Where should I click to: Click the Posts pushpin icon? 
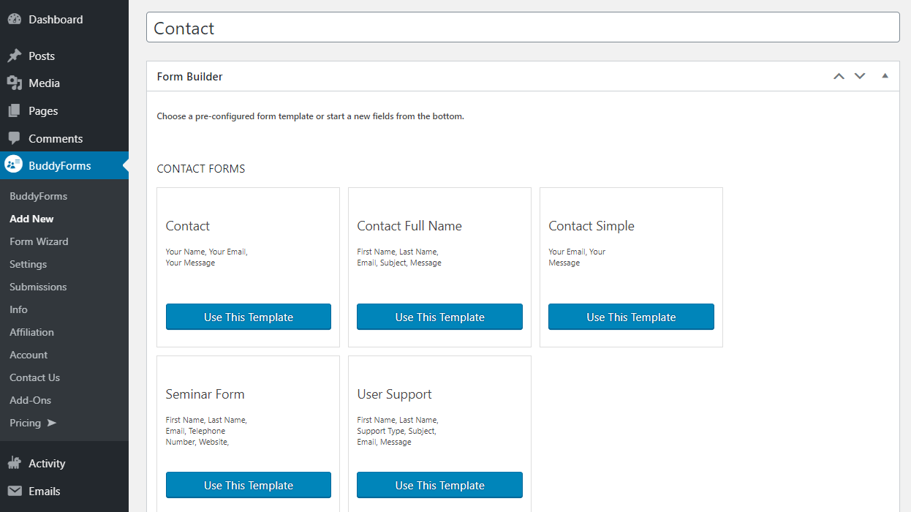click(14, 56)
